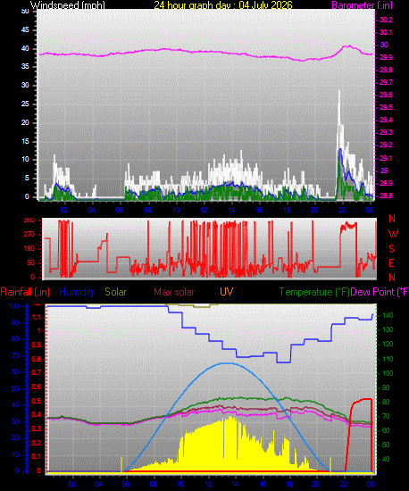Click the Dew Point legend label
The image size is (409, 491).
(x=380, y=292)
